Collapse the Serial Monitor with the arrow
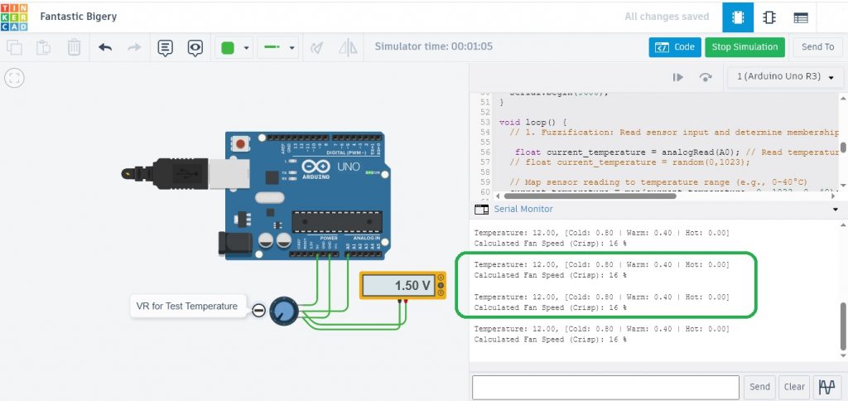This screenshot has width=848, height=401. [835, 210]
